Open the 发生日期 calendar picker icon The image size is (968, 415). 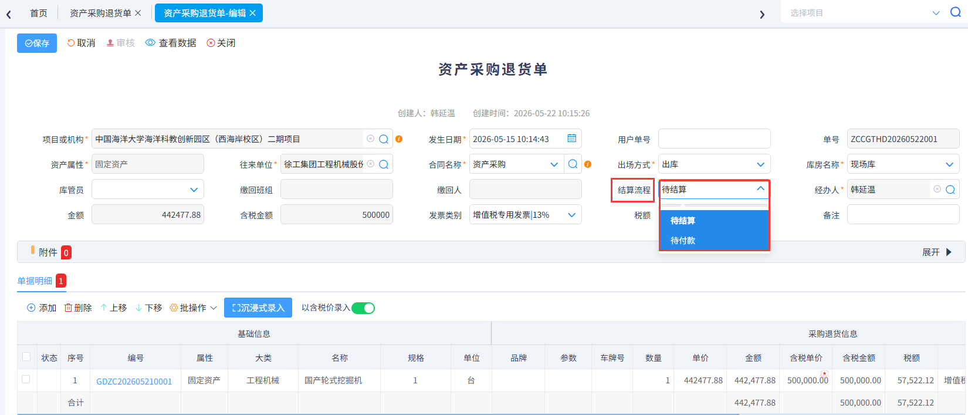[571, 139]
